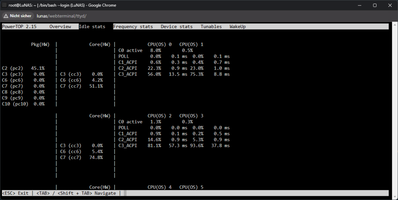The image size is (398, 200).
Task: Select the Idle stats tab
Action: tap(92, 27)
